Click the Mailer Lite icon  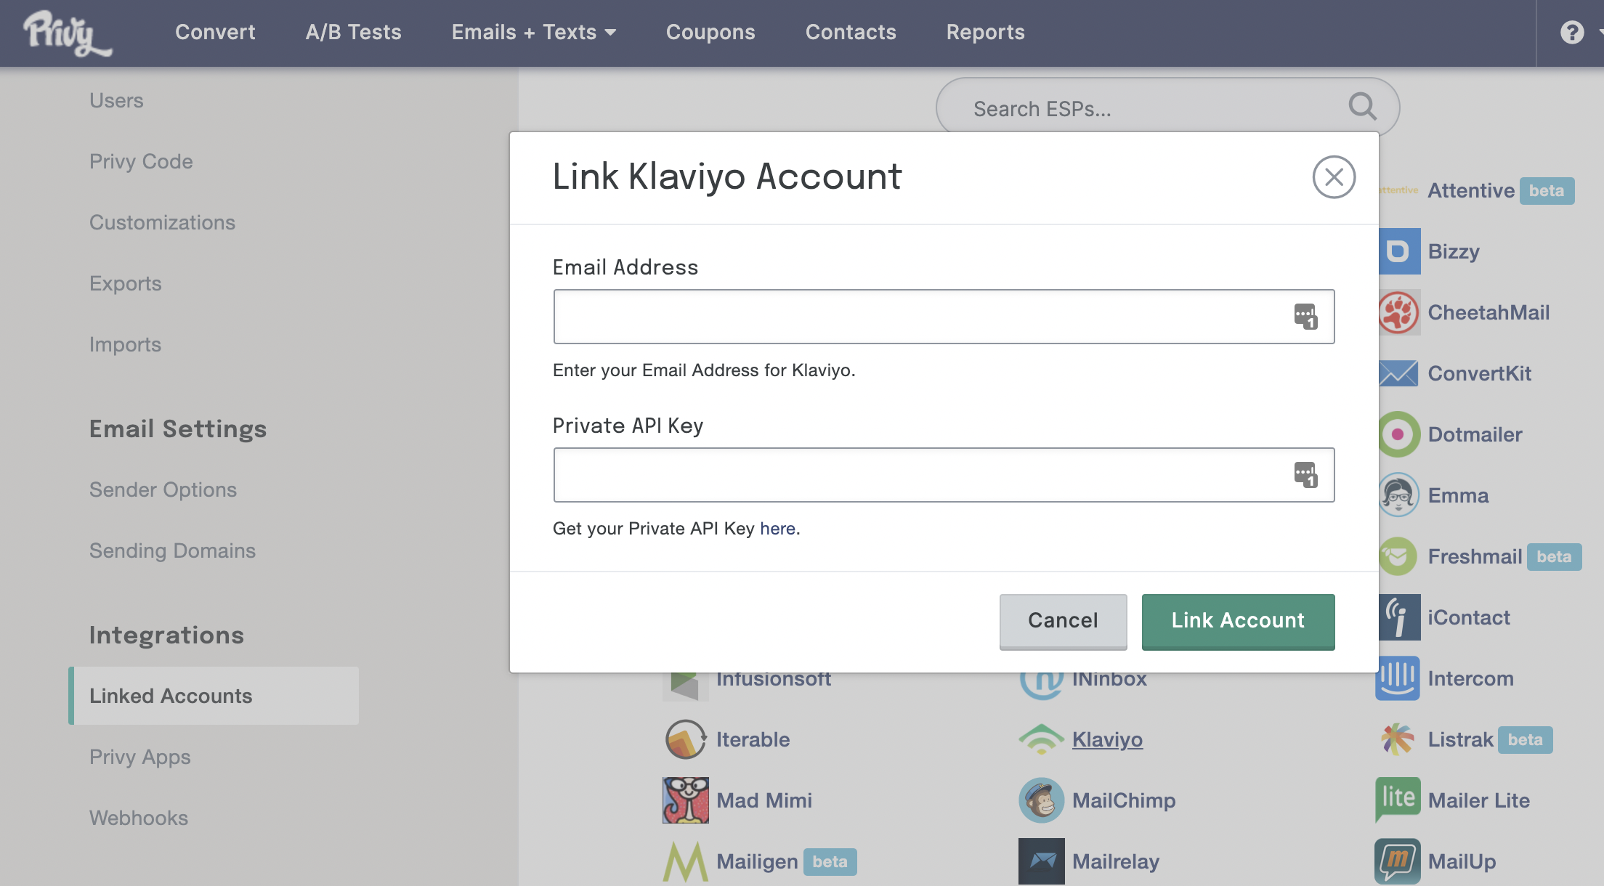pos(1398,800)
